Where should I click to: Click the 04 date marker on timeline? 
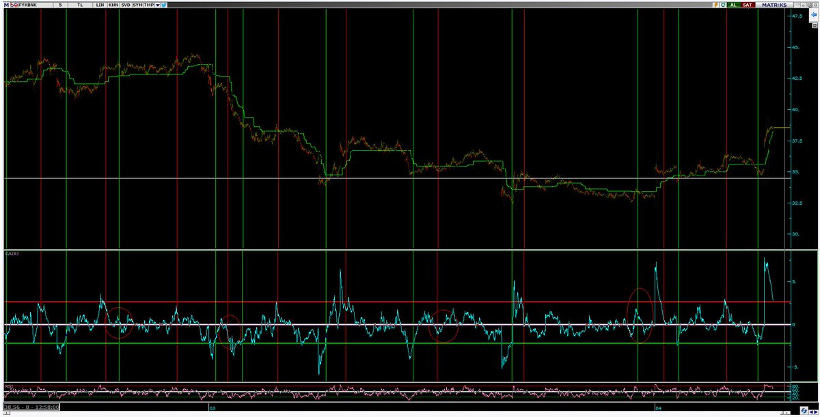(659, 407)
